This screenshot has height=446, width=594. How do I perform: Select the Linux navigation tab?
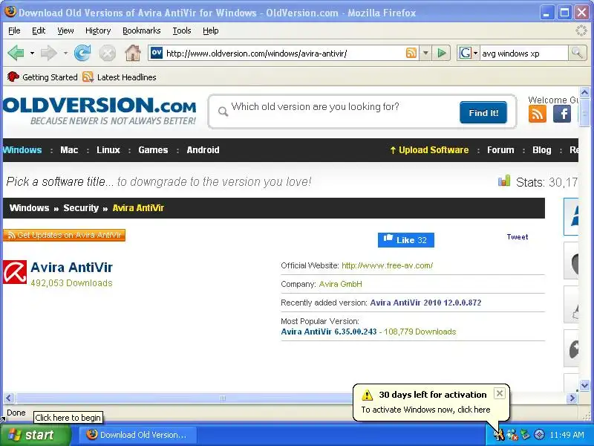(108, 150)
